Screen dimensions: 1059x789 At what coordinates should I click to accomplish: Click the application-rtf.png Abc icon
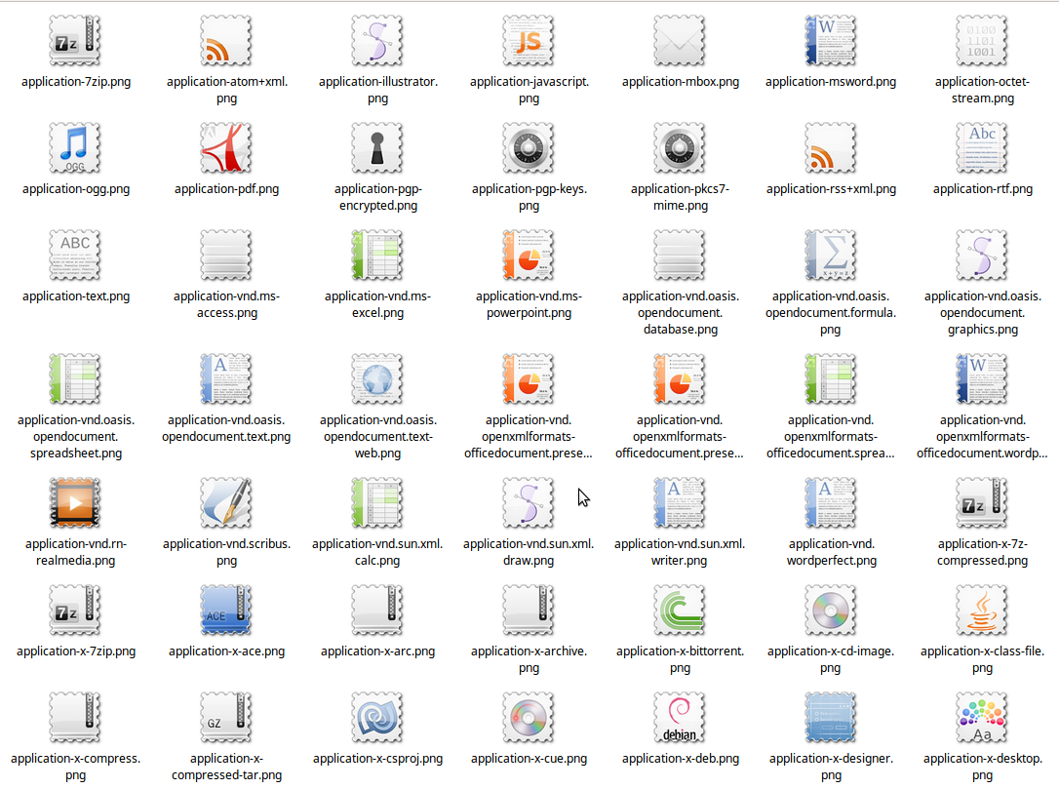[x=982, y=148]
